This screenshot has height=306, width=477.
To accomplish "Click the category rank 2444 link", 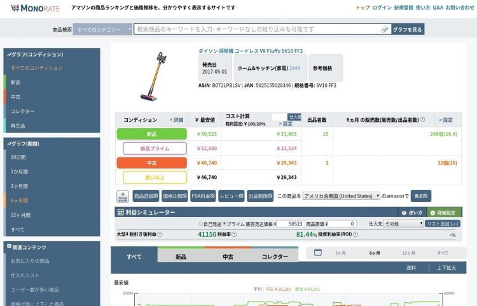I will (x=294, y=69).
